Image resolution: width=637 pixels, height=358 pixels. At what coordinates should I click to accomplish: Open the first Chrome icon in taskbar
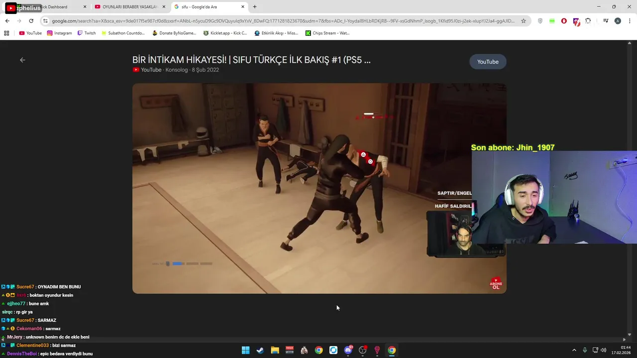(318, 350)
